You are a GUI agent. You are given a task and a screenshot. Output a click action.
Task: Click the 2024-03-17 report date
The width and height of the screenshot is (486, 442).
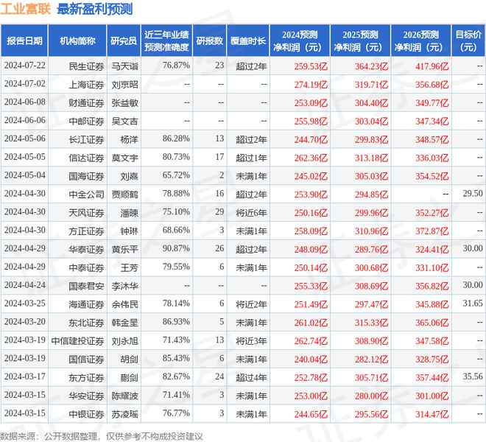[x=25, y=376]
